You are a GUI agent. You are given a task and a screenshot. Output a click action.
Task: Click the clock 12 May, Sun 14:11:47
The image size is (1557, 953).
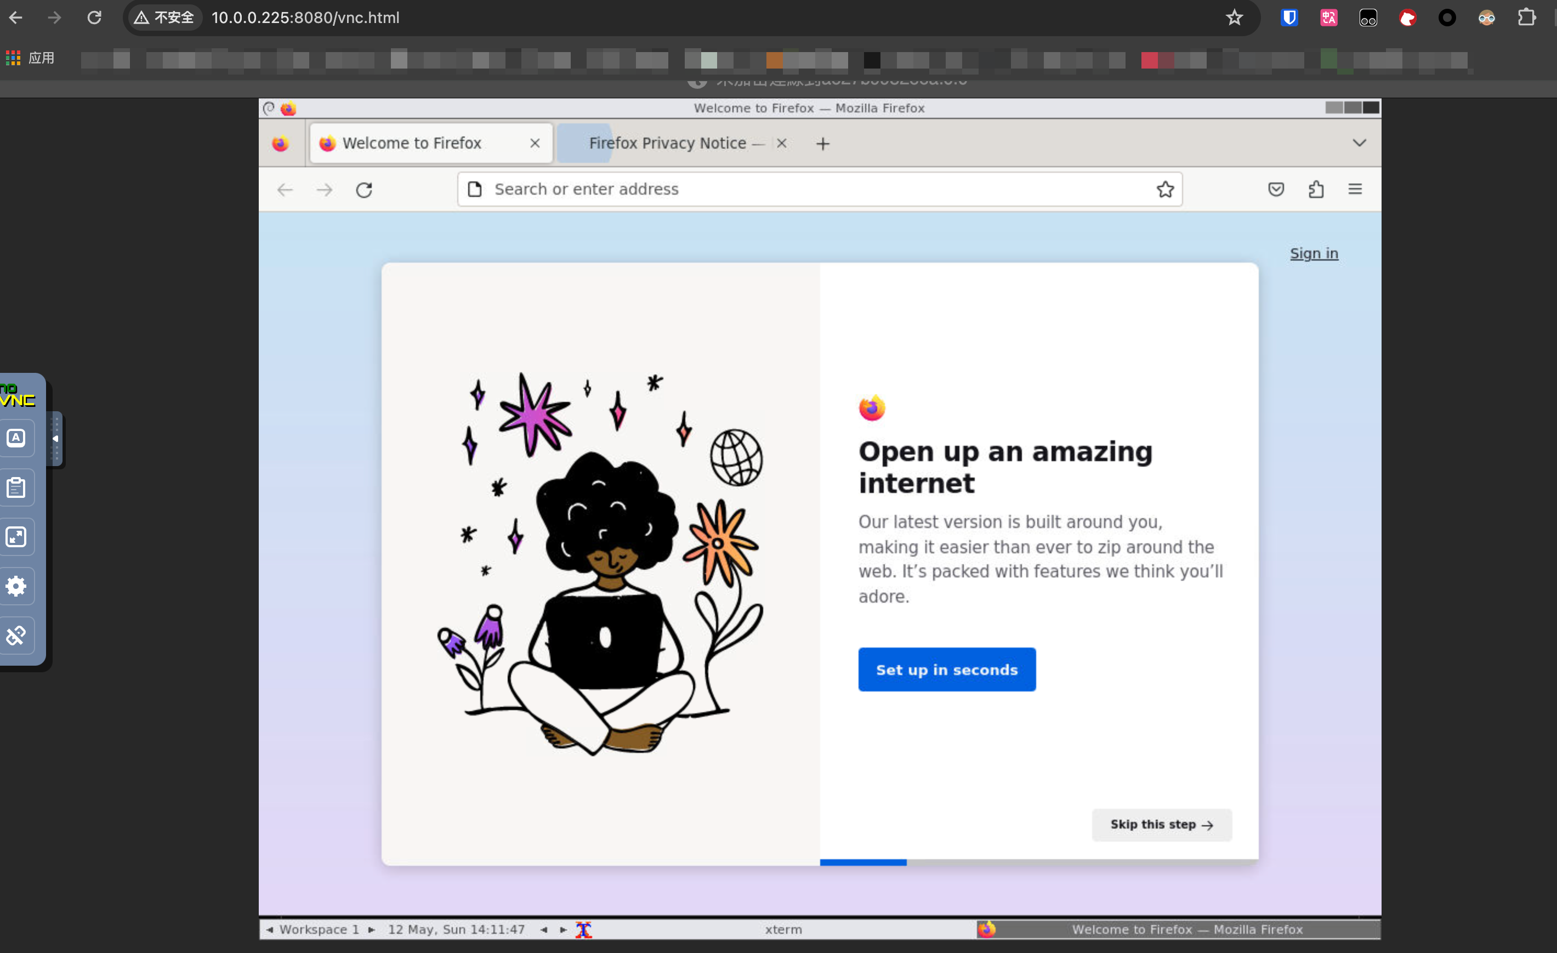pyautogui.click(x=456, y=929)
